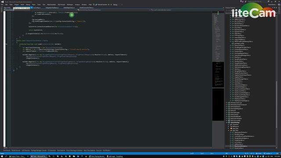The width and height of the screenshot is (281, 158).
Task: Expand the DataMigrations project node
Action: point(227,109)
